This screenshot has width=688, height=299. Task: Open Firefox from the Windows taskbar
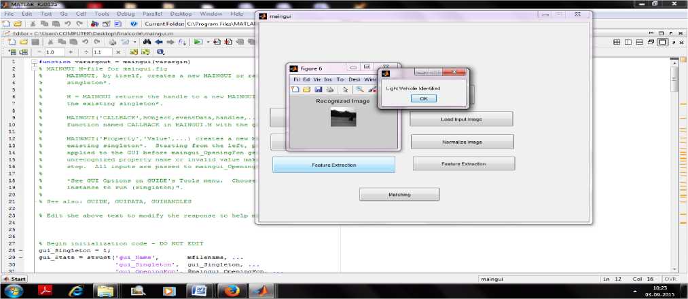[232, 290]
